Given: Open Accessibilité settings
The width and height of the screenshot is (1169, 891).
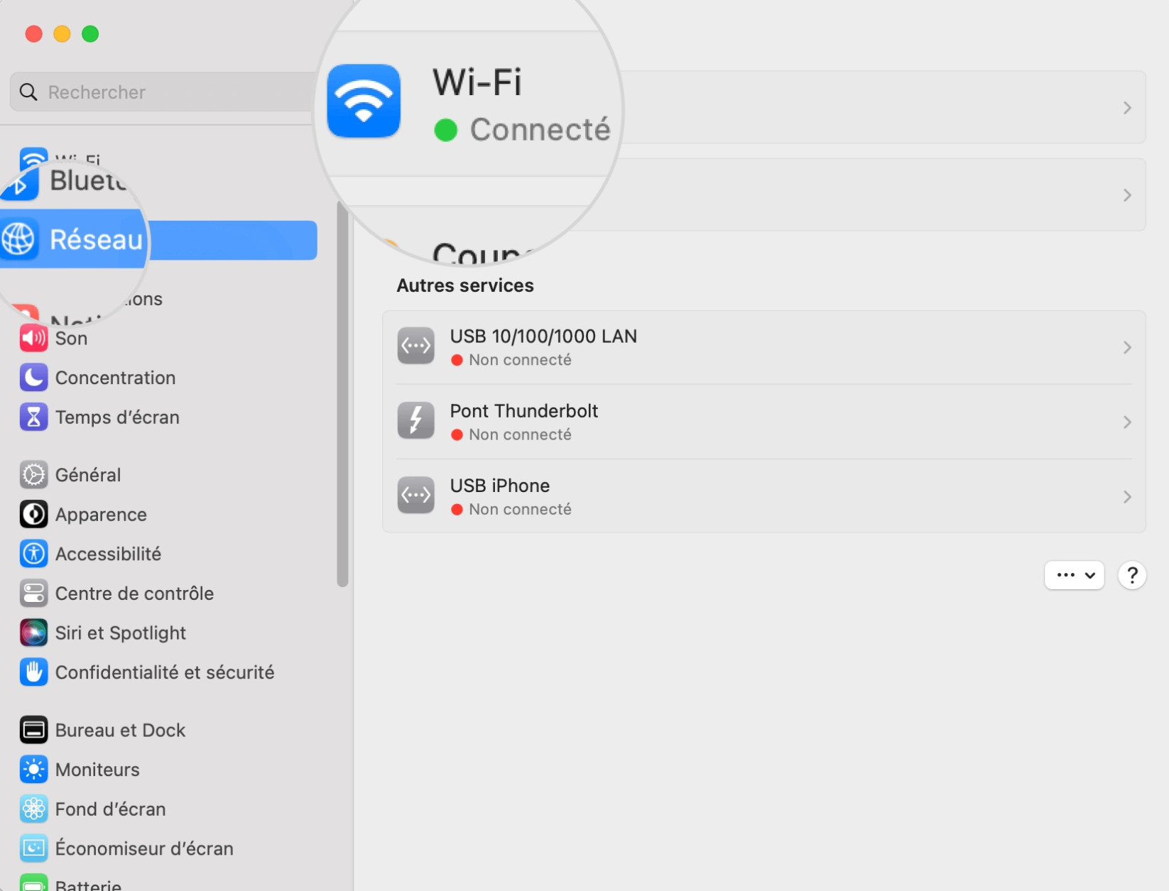Looking at the screenshot, I should point(169,554).
